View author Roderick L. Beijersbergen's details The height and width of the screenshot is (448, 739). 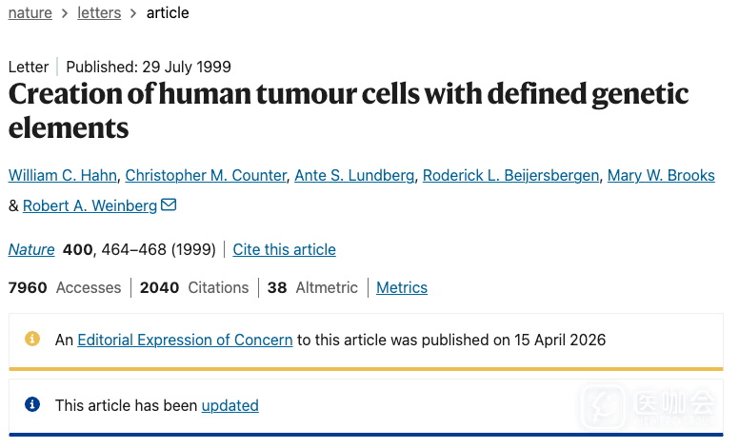point(510,175)
